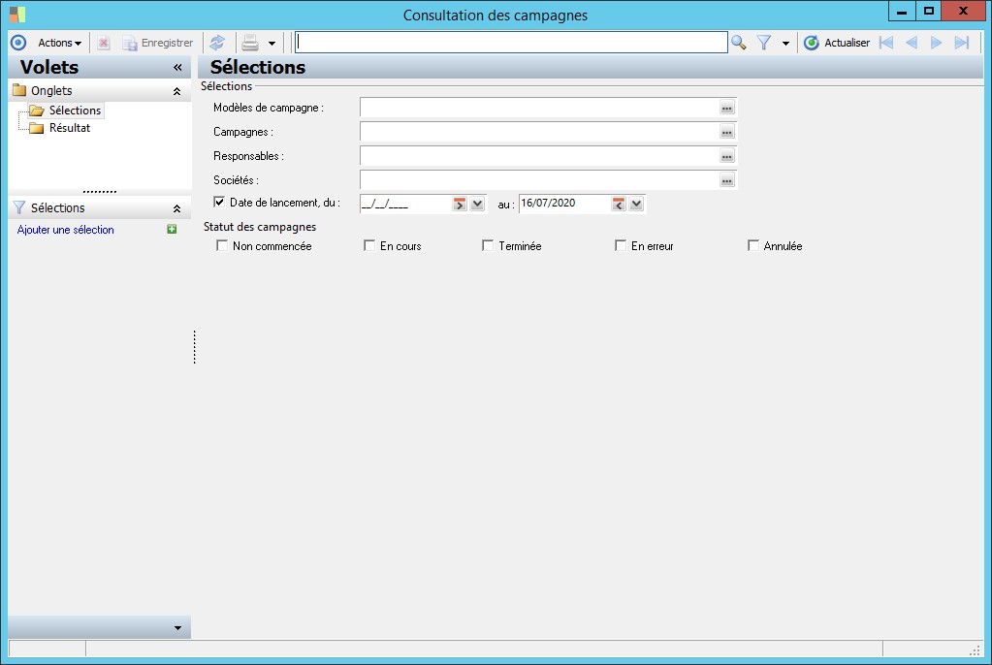Maximize the Consultation des campagnes window
Screen dimensions: 992x665
point(928,11)
